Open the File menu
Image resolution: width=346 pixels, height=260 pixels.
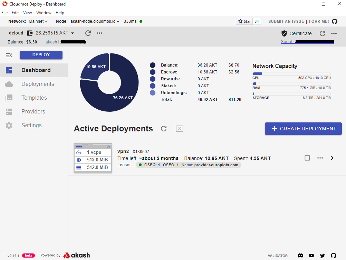4,13
